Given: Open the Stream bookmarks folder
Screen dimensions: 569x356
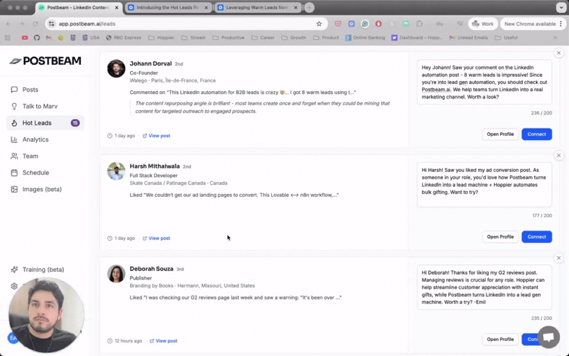Looking at the screenshot, I should click(193, 37).
